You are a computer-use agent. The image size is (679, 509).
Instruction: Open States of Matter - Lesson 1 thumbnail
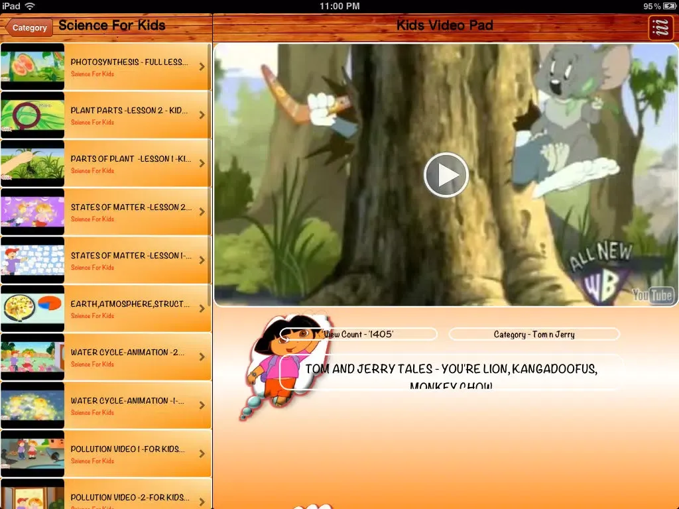tap(32, 260)
